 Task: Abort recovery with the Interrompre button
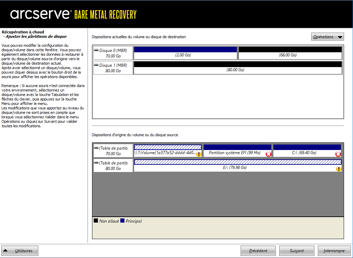pyautogui.click(x=334, y=250)
